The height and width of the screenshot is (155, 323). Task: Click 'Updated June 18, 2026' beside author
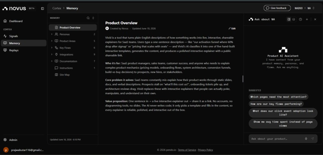tap(144, 28)
